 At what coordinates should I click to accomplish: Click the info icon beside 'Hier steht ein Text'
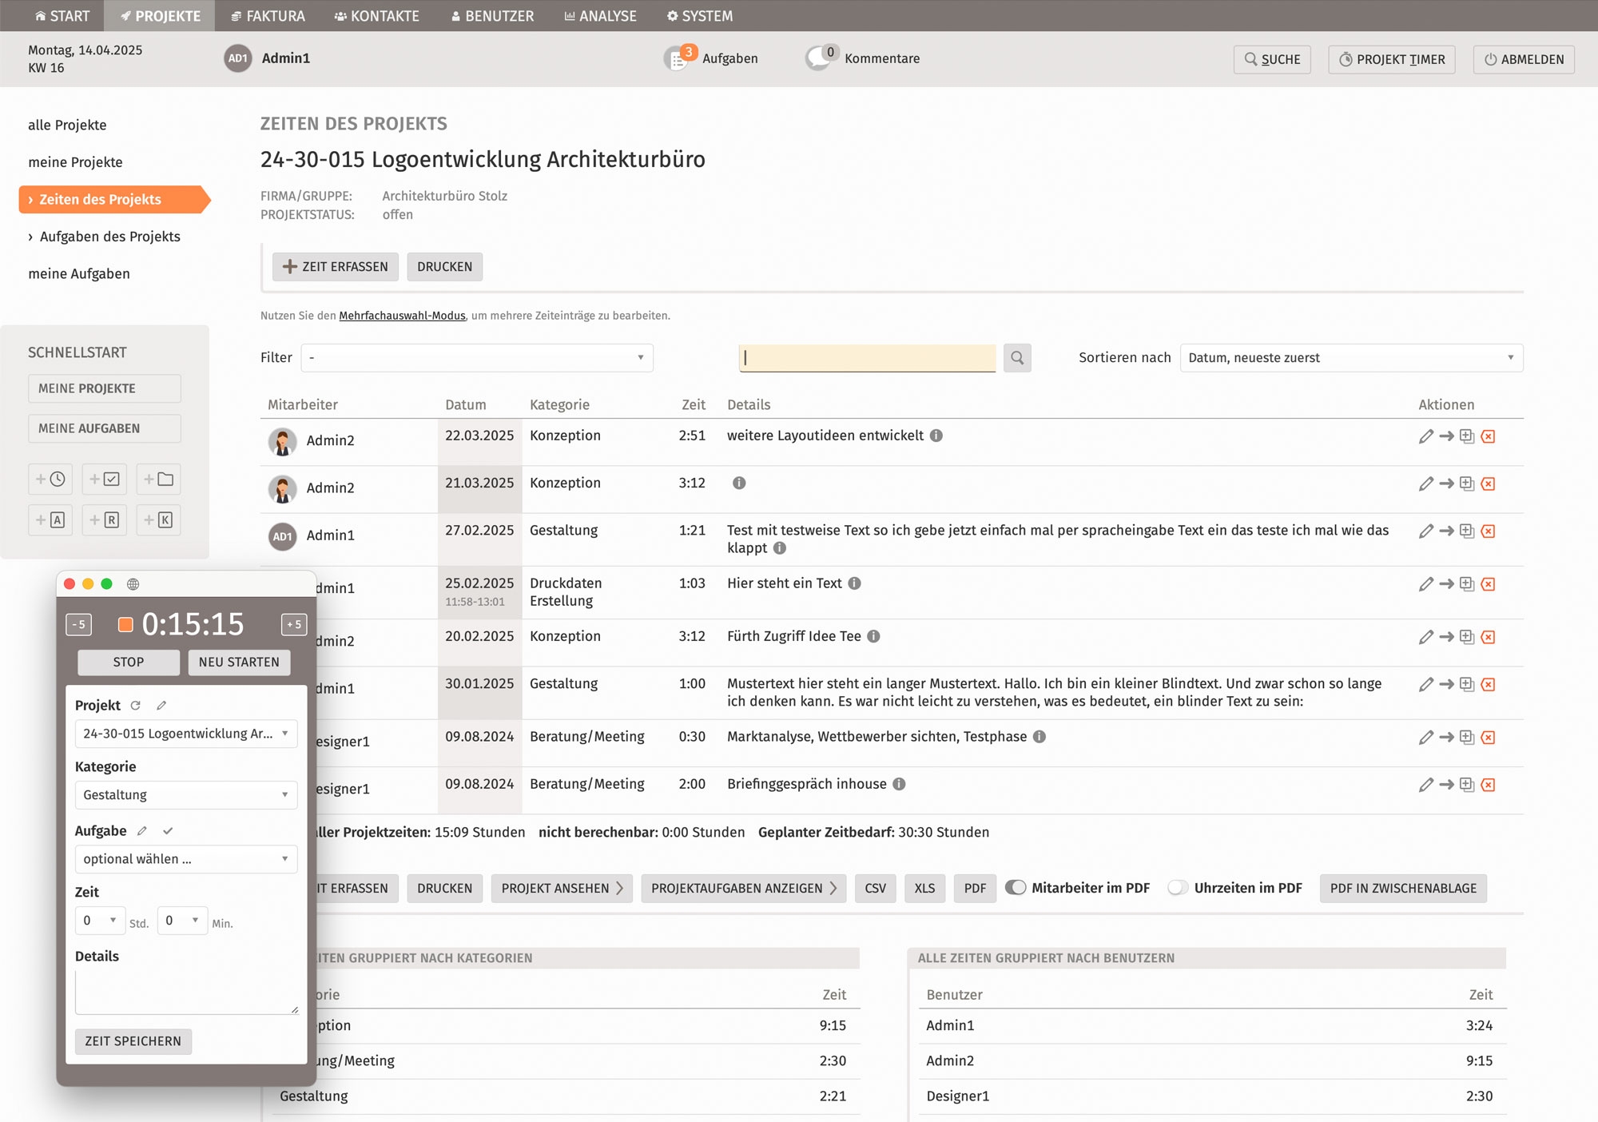click(x=854, y=583)
